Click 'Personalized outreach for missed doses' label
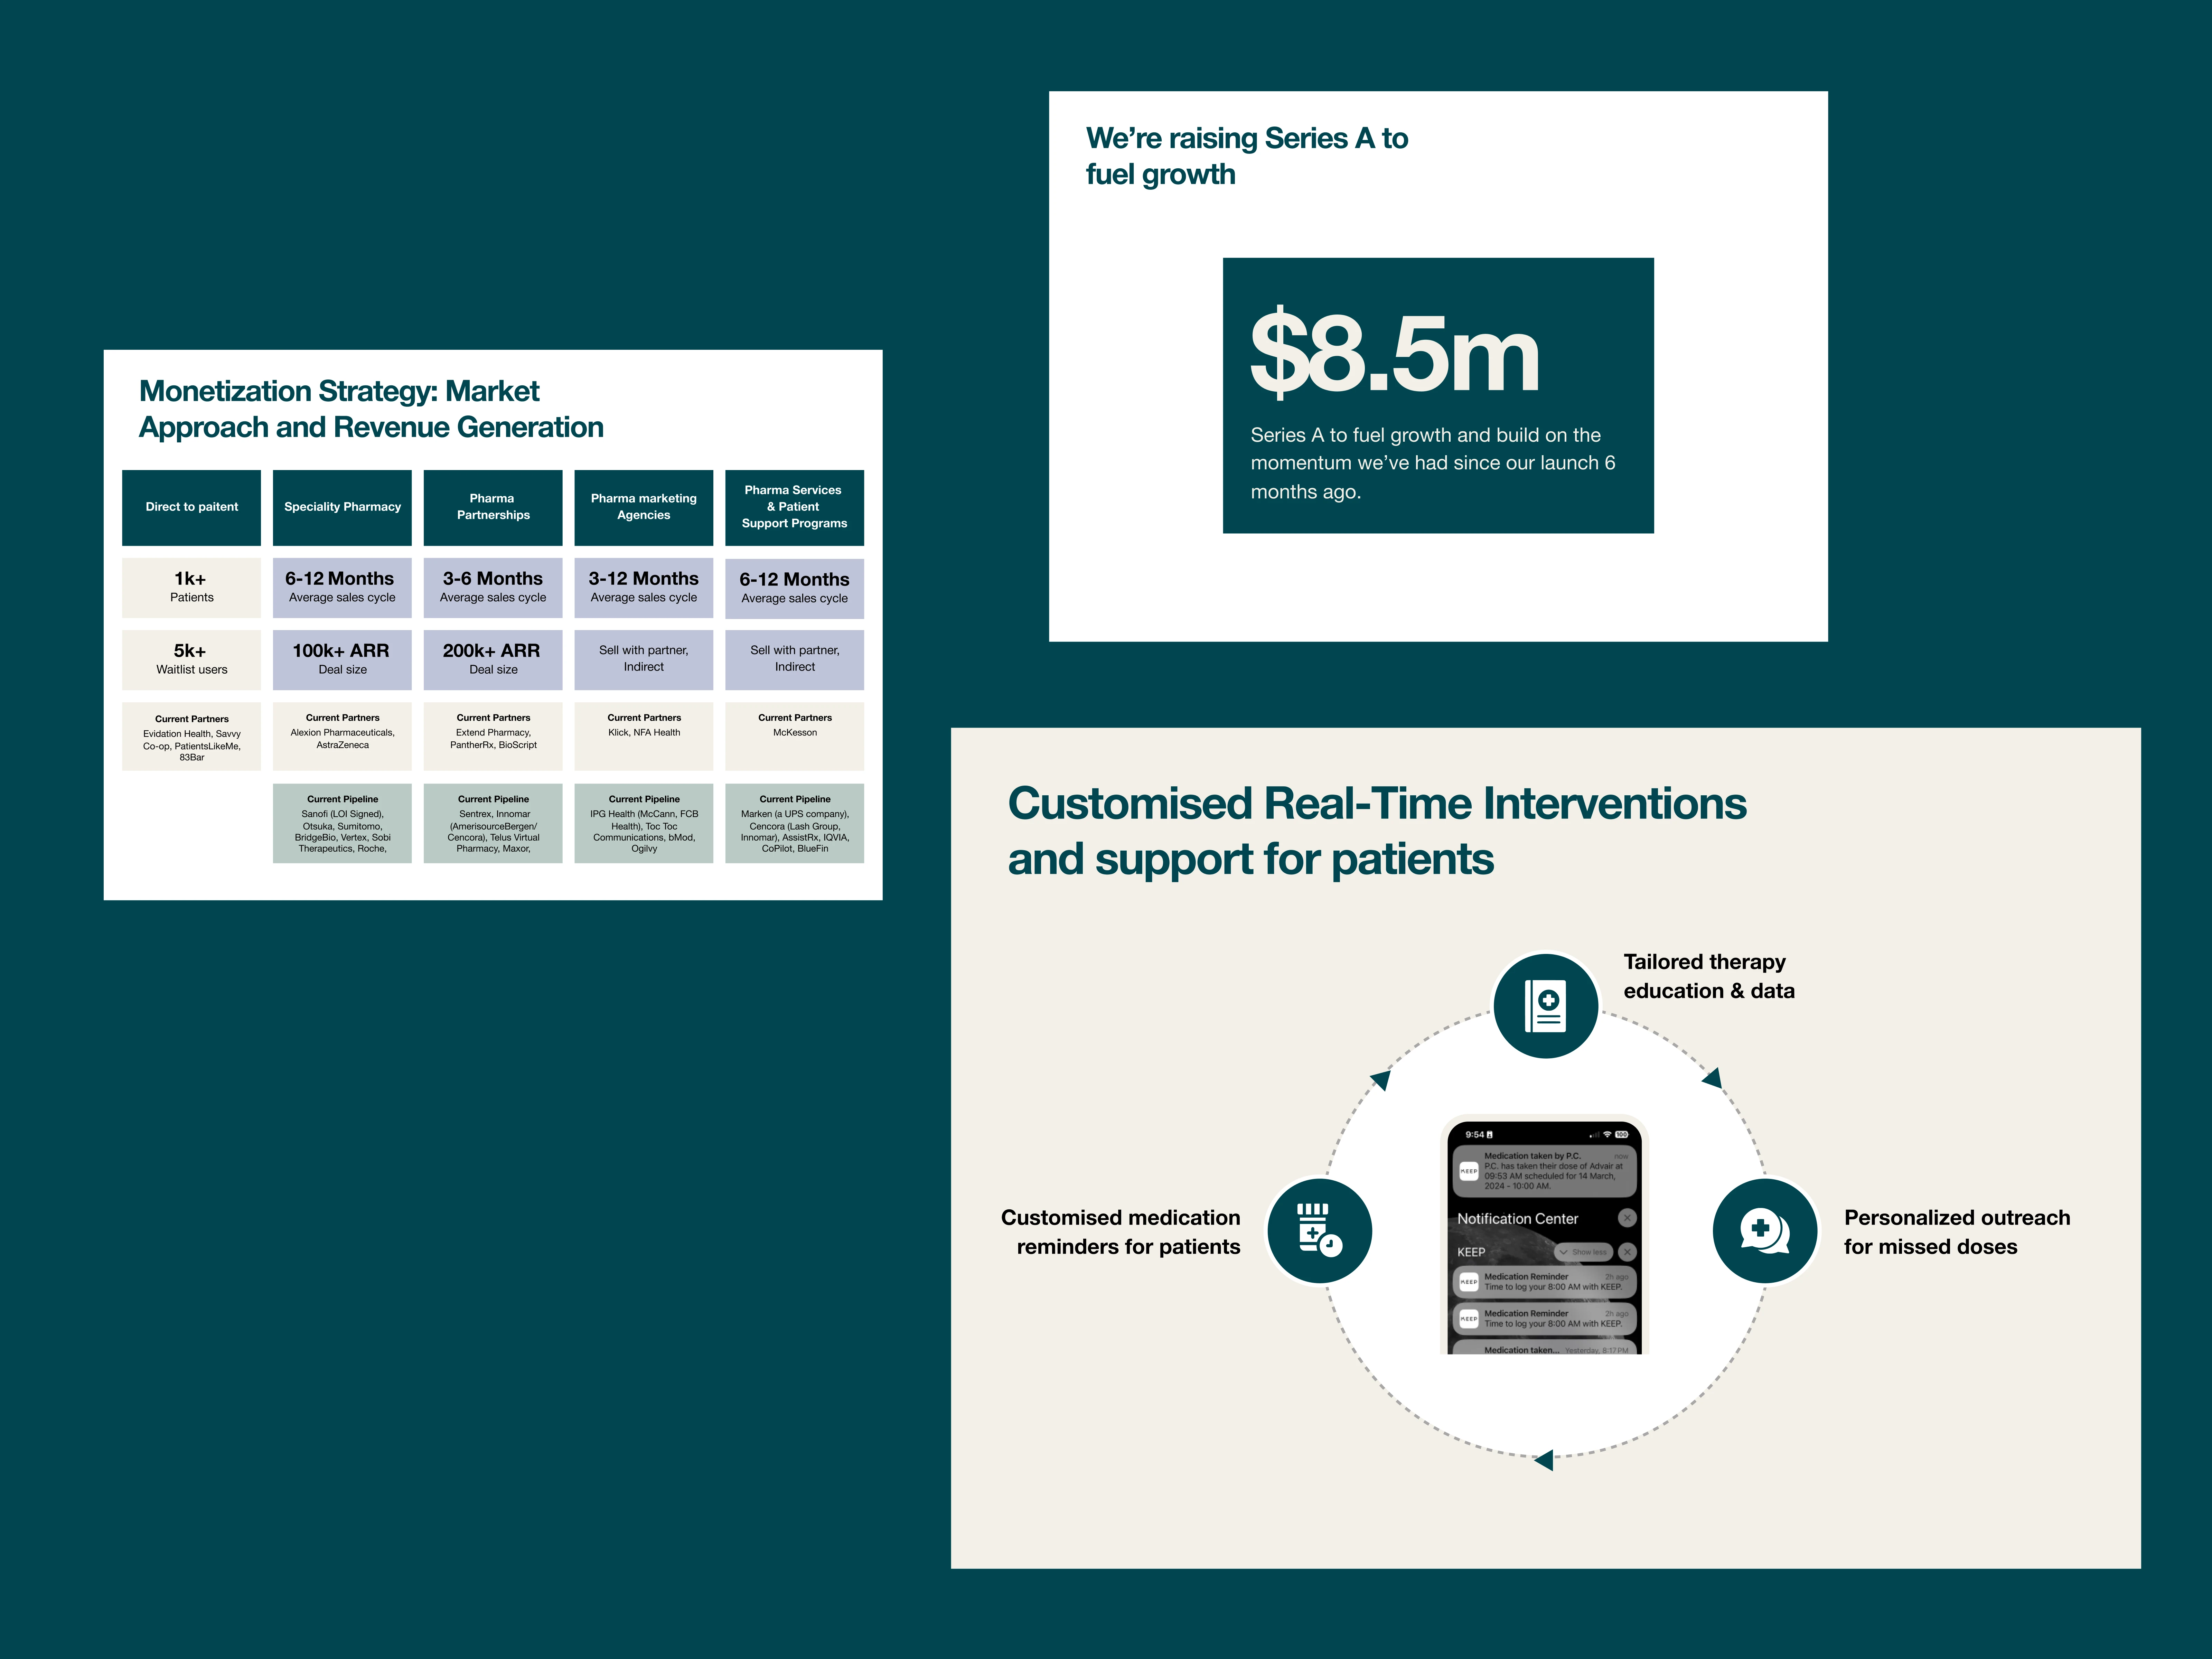The height and width of the screenshot is (1659, 2212). tap(1957, 1232)
